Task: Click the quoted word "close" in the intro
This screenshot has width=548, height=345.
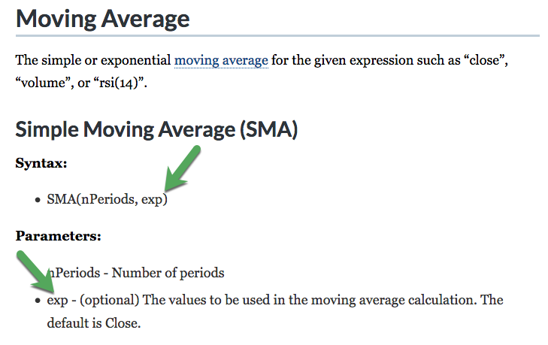Action: [x=485, y=59]
